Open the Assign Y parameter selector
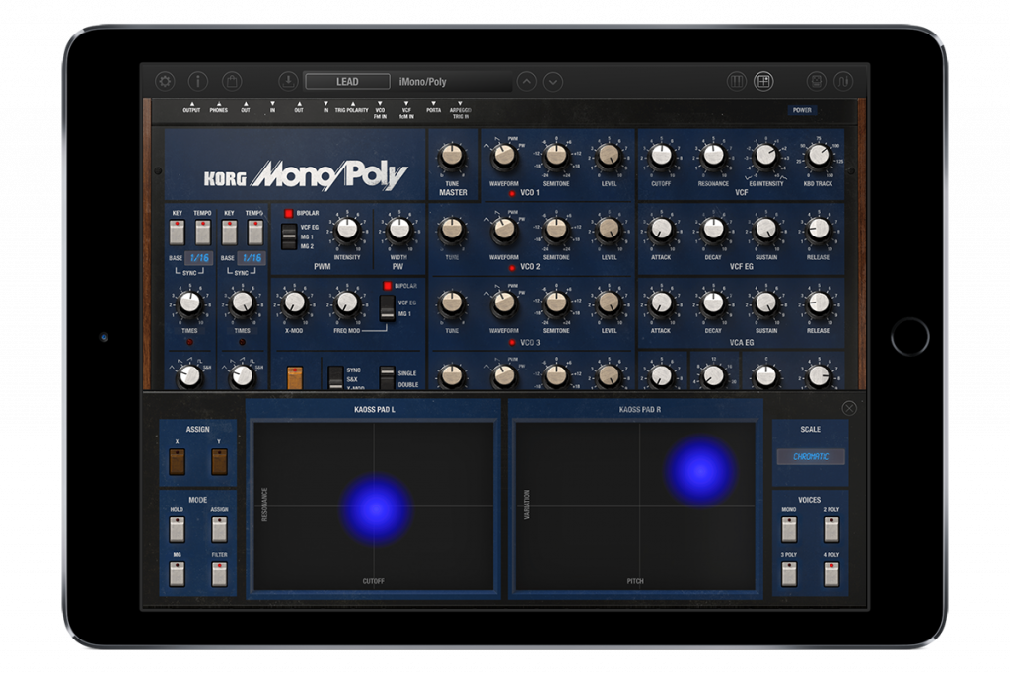The image size is (1010, 673). pyautogui.click(x=219, y=462)
